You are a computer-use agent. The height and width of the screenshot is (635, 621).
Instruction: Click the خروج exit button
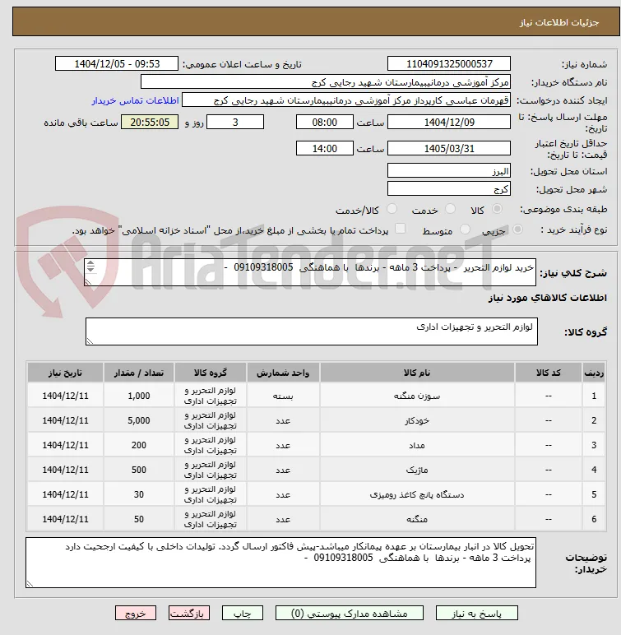136,613
